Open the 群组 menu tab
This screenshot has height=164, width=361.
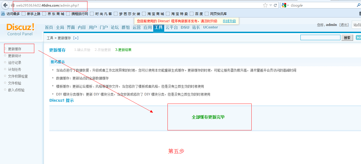pos(126,27)
